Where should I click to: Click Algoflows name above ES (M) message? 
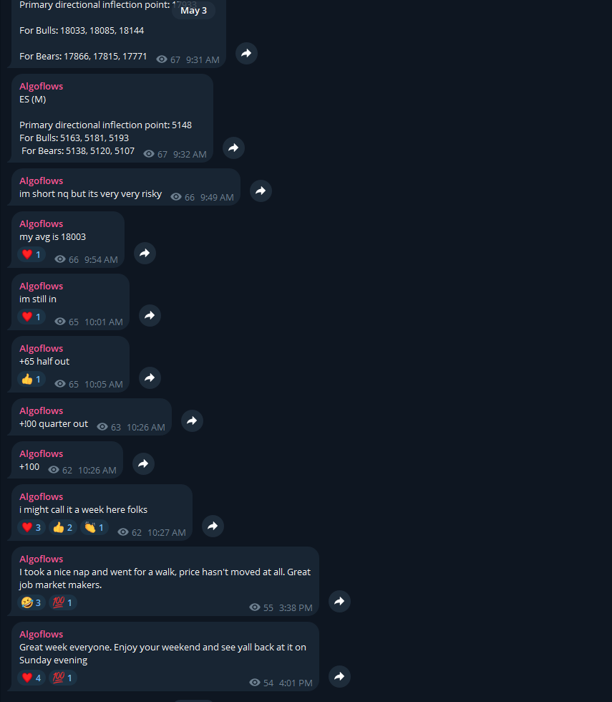[42, 87]
